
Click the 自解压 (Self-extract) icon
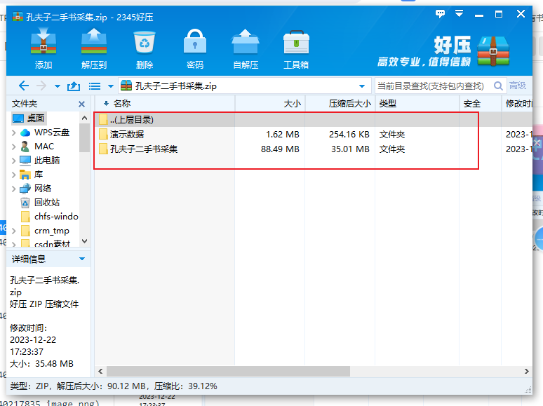(x=246, y=48)
